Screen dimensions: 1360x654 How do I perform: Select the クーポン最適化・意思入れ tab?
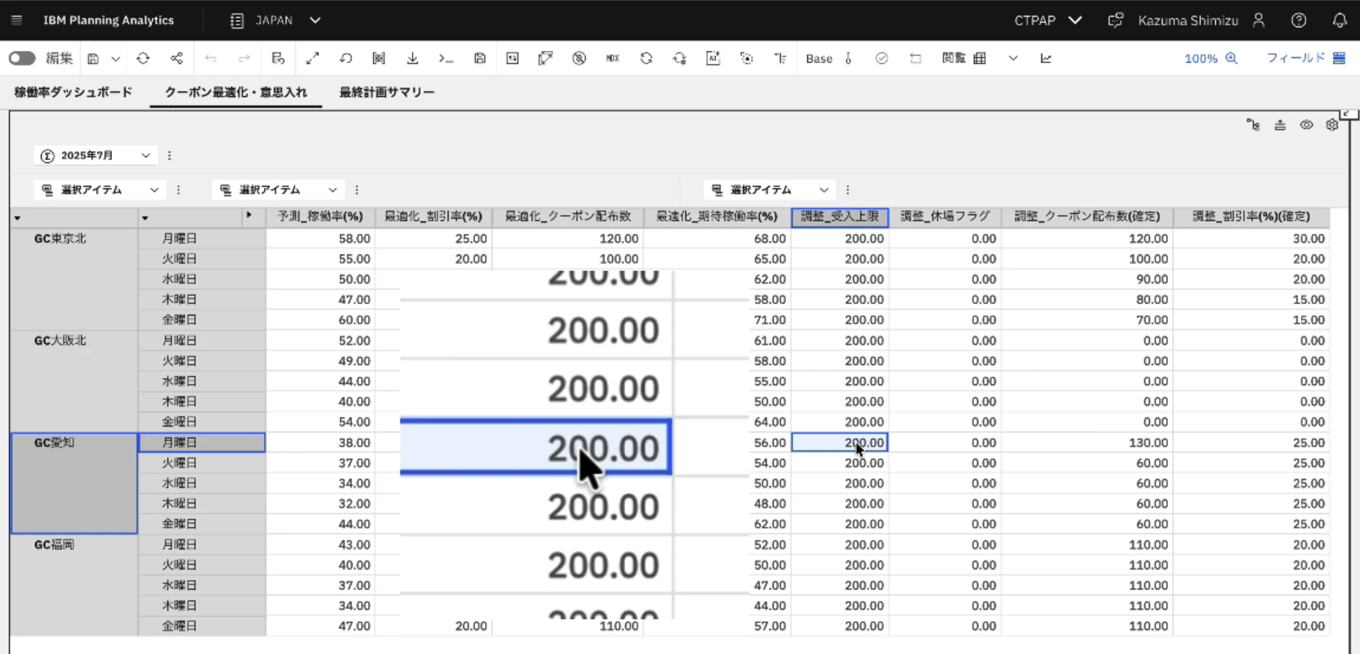(x=235, y=92)
